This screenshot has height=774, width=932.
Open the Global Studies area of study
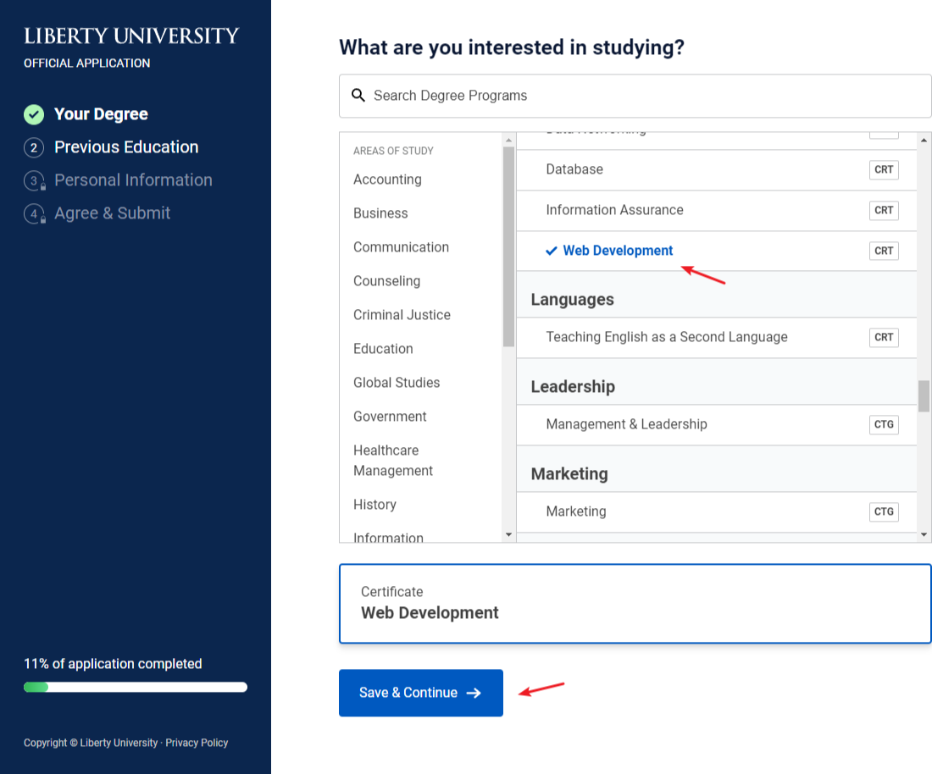point(397,383)
